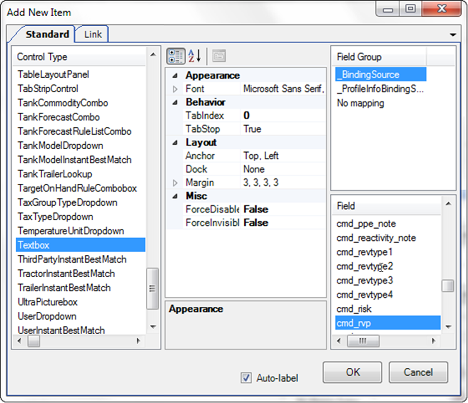The image size is (468, 403).
Task: Collapse the Behavior category
Action: [x=175, y=103]
